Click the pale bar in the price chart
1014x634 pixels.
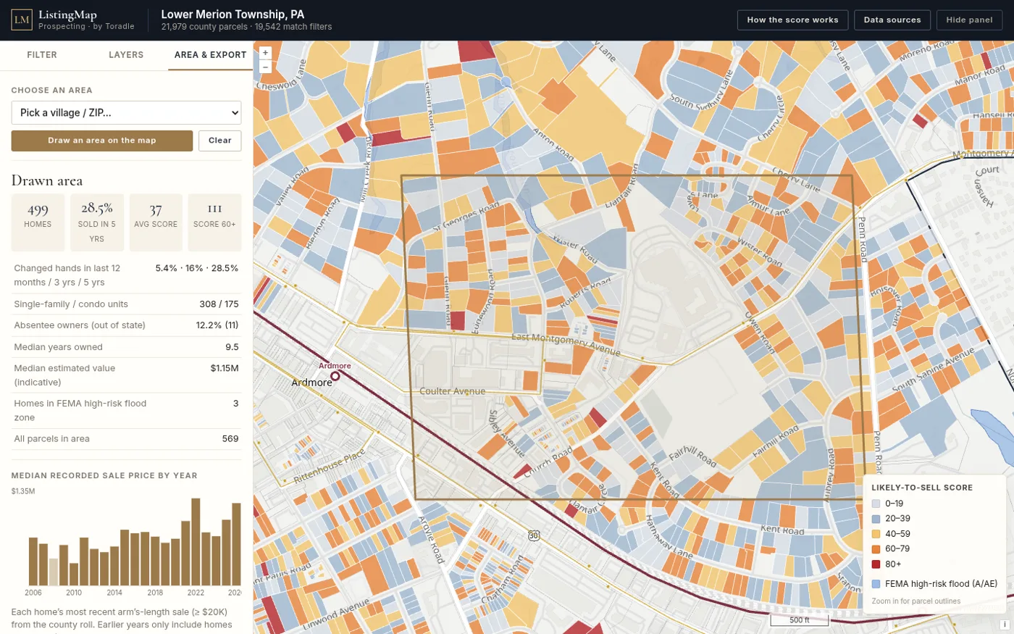(x=54, y=572)
